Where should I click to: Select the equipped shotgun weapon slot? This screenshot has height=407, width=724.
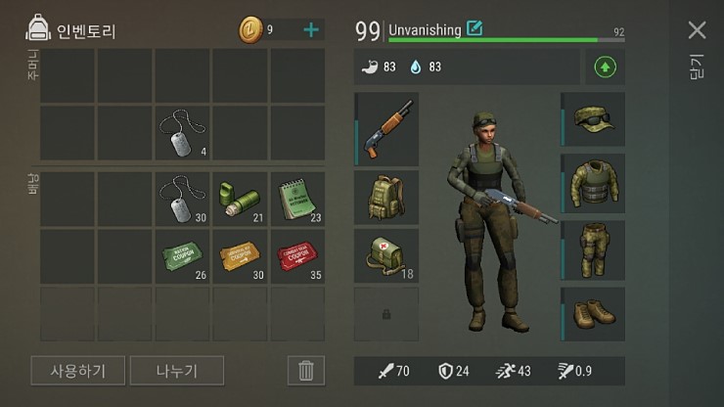[386, 129]
